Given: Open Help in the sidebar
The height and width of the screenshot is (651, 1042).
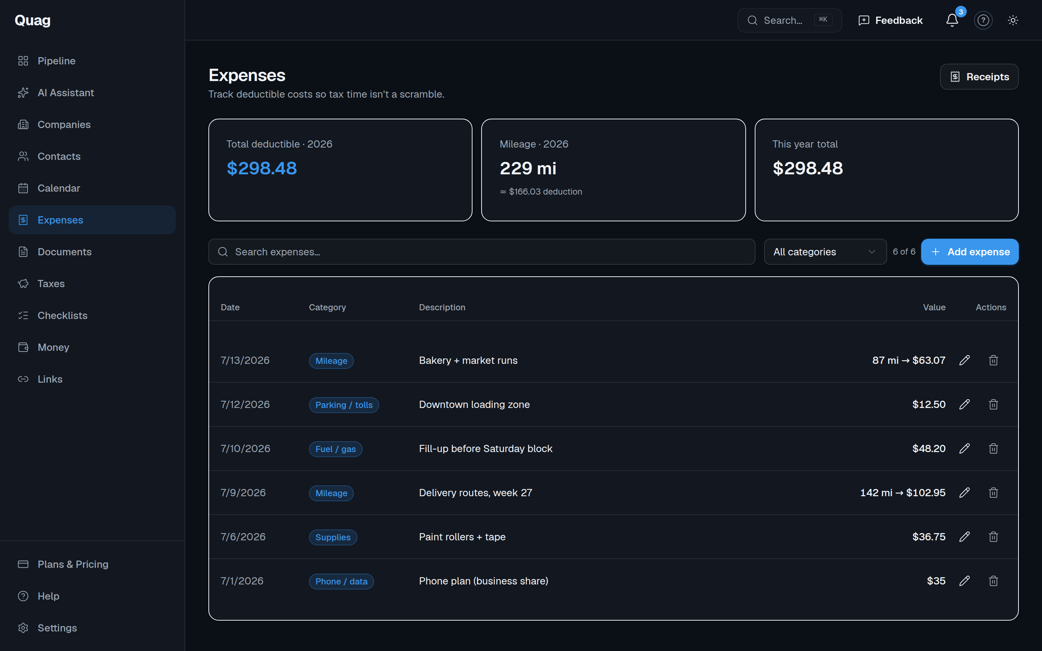Looking at the screenshot, I should tap(92, 596).
